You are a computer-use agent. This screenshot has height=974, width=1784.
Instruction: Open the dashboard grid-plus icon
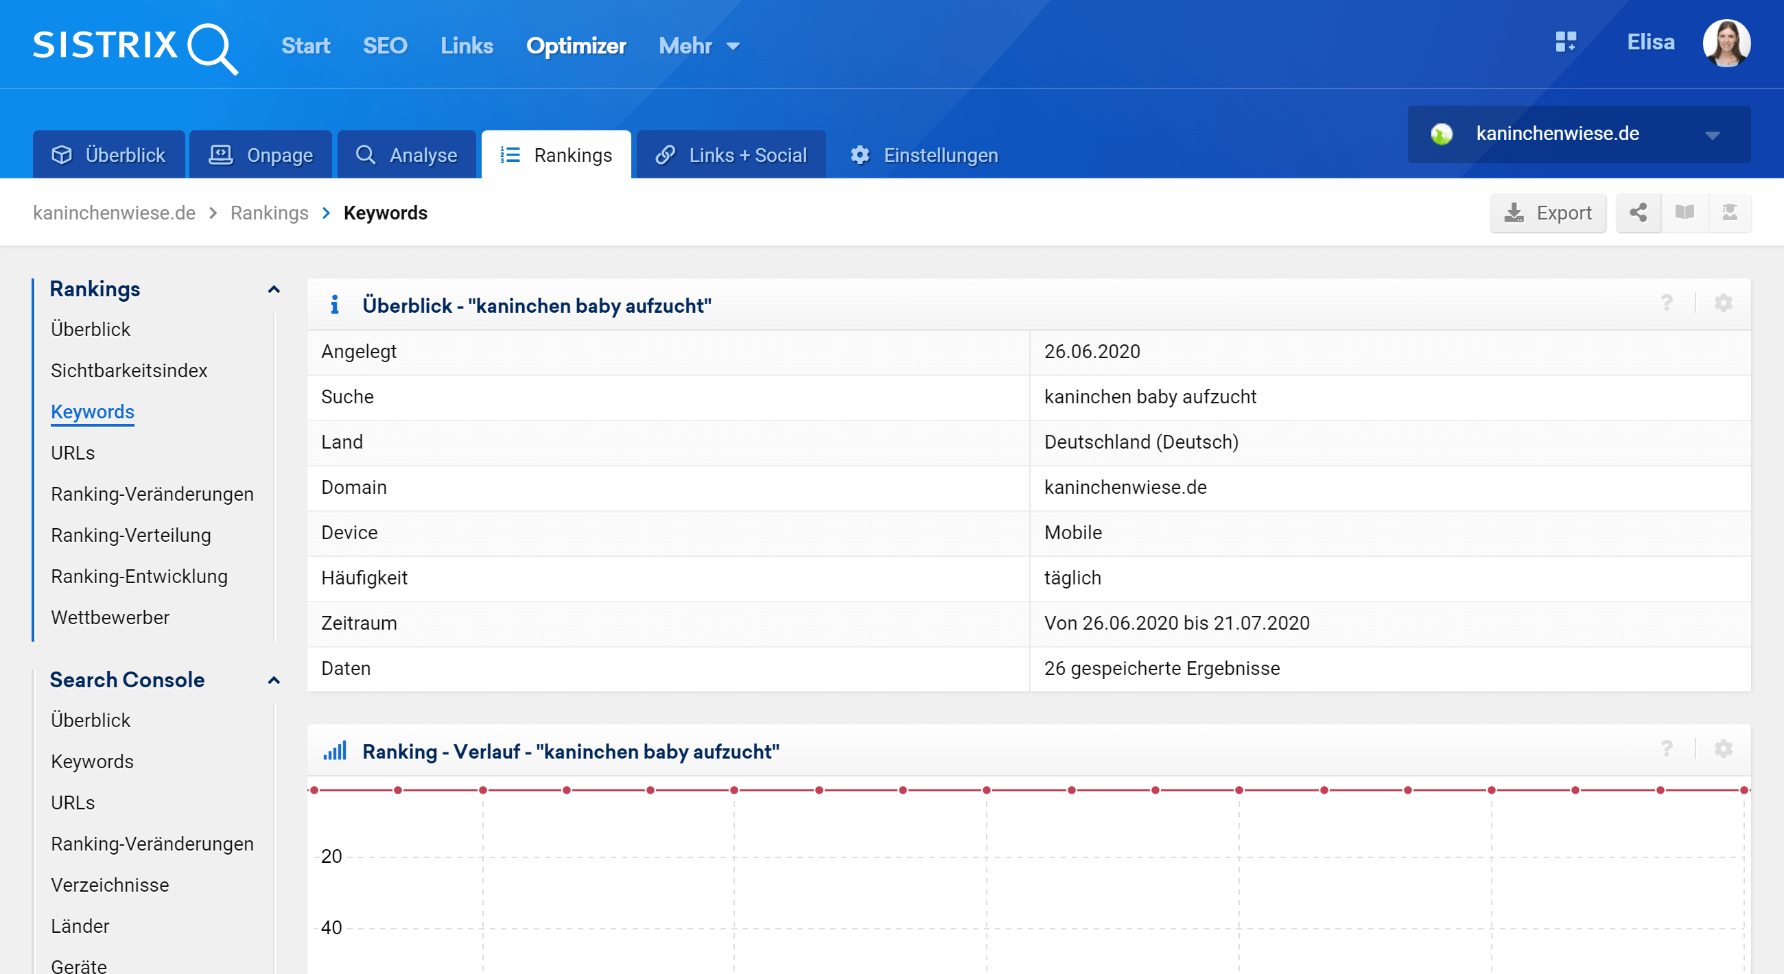1565,43
